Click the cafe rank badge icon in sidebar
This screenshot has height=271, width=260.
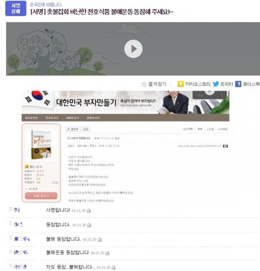(x=26, y=167)
